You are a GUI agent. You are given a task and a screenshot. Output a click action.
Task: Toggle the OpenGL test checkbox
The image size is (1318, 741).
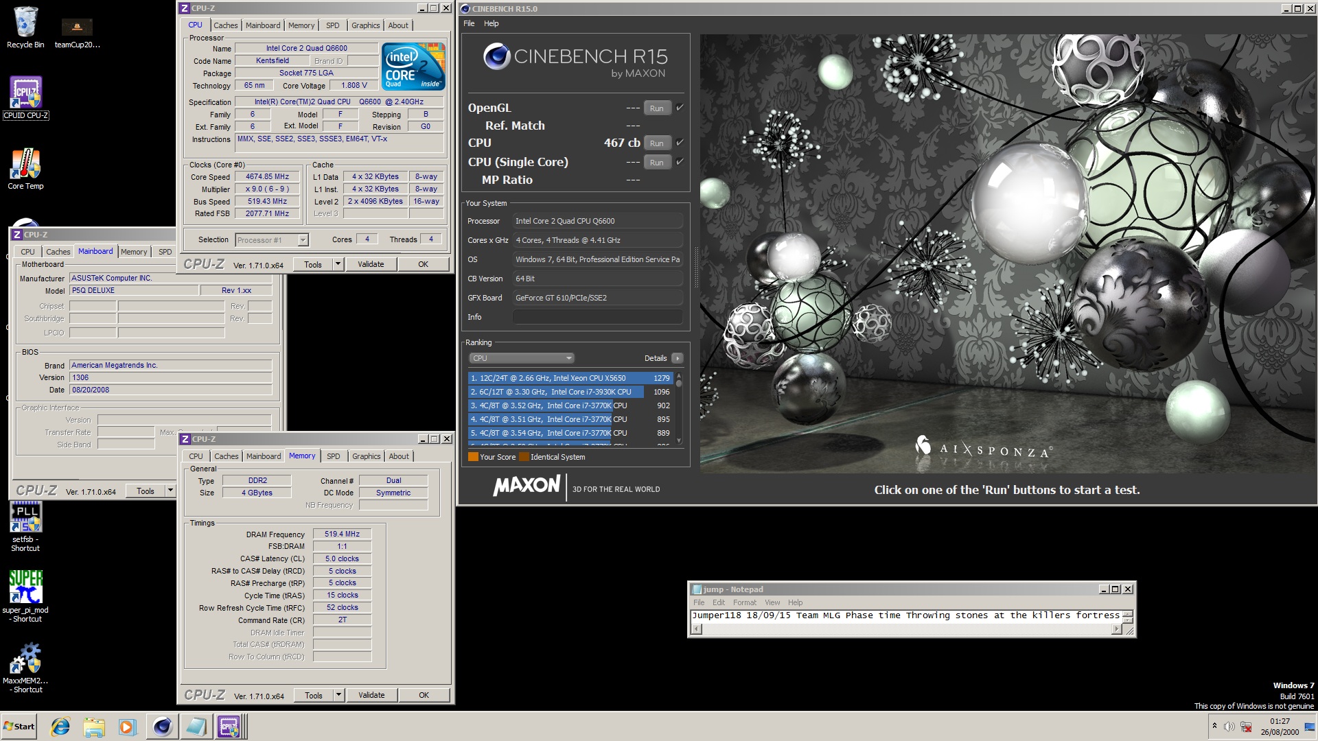680,107
